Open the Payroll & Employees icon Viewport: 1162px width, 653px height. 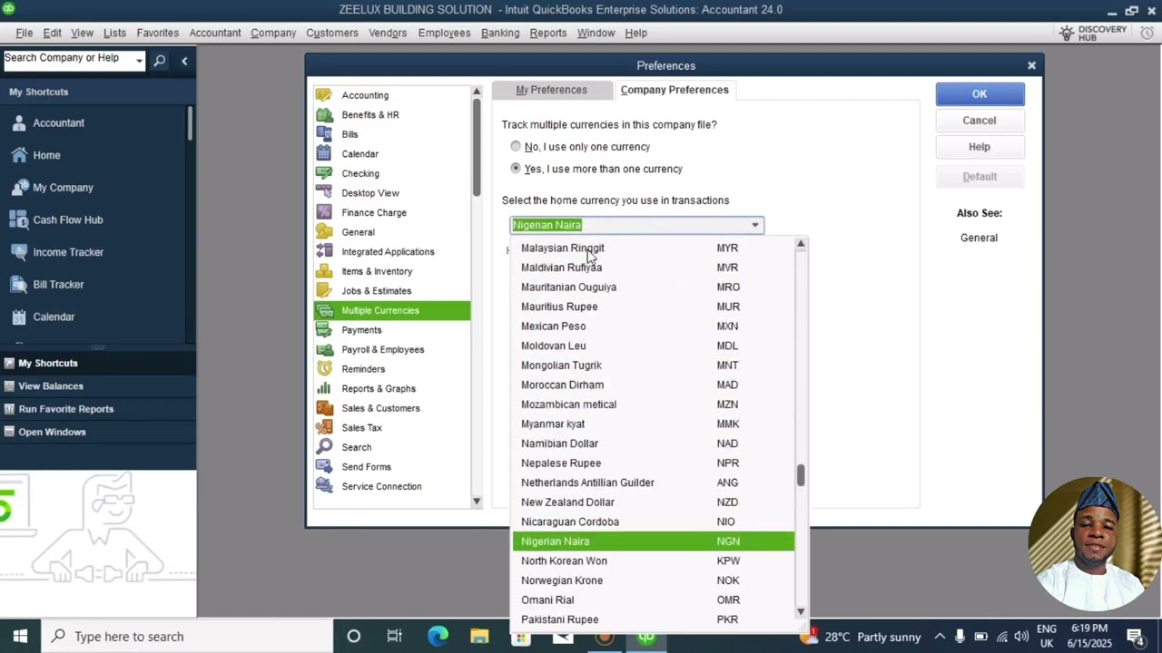point(324,349)
